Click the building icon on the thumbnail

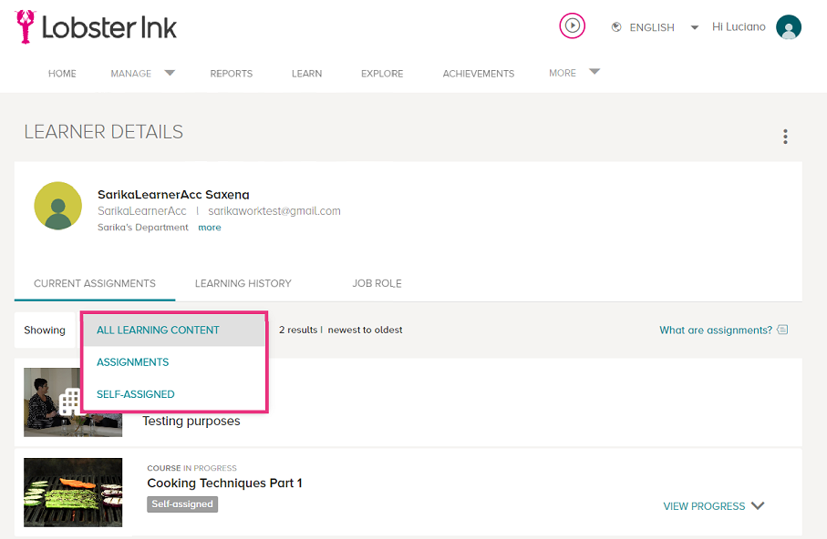click(69, 402)
